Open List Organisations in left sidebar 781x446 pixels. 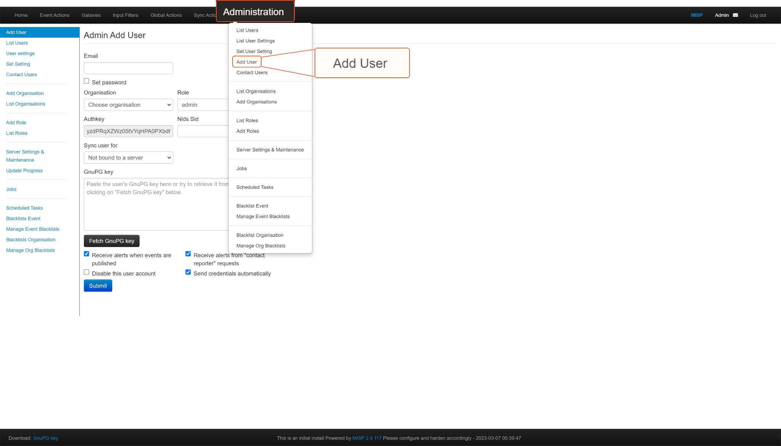[x=26, y=104]
